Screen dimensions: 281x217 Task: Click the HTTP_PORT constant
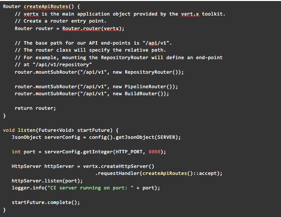point(129,152)
